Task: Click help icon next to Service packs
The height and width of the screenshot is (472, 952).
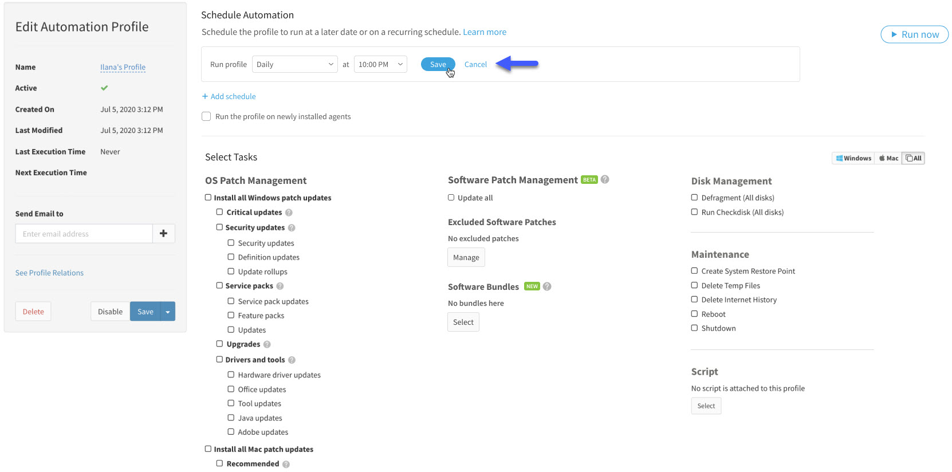Action: coord(280,286)
